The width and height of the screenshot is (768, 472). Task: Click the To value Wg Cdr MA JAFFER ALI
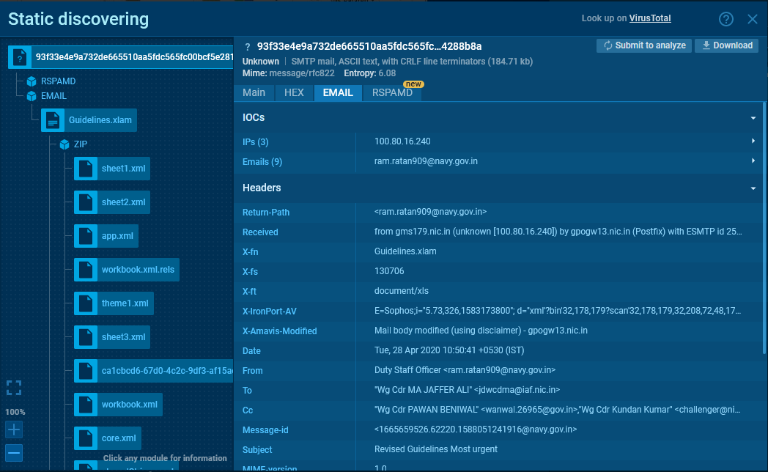(x=468, y=390)
